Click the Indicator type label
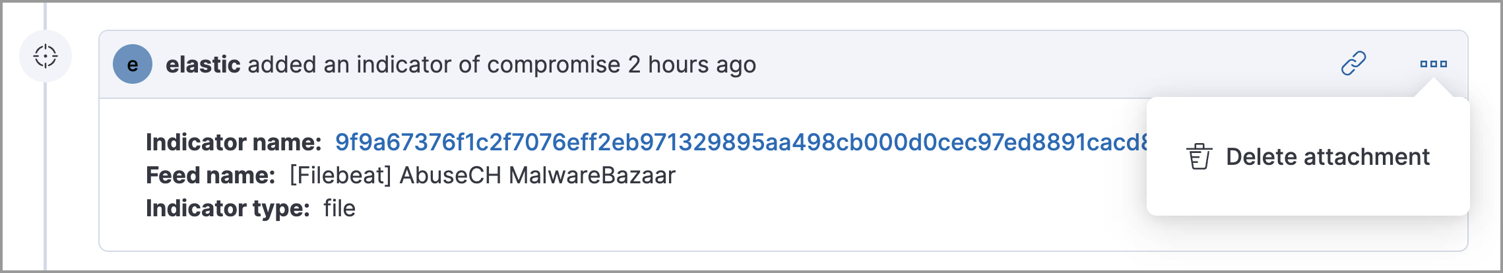The image size is (1503, 273). click(228, 208)
